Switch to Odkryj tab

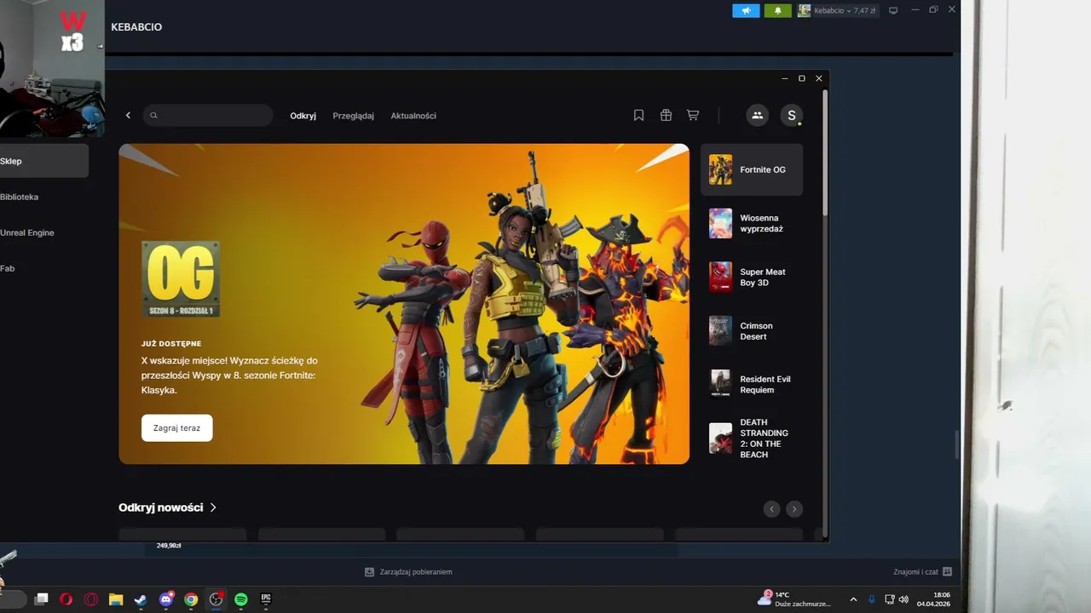click(x=303, y=116)
